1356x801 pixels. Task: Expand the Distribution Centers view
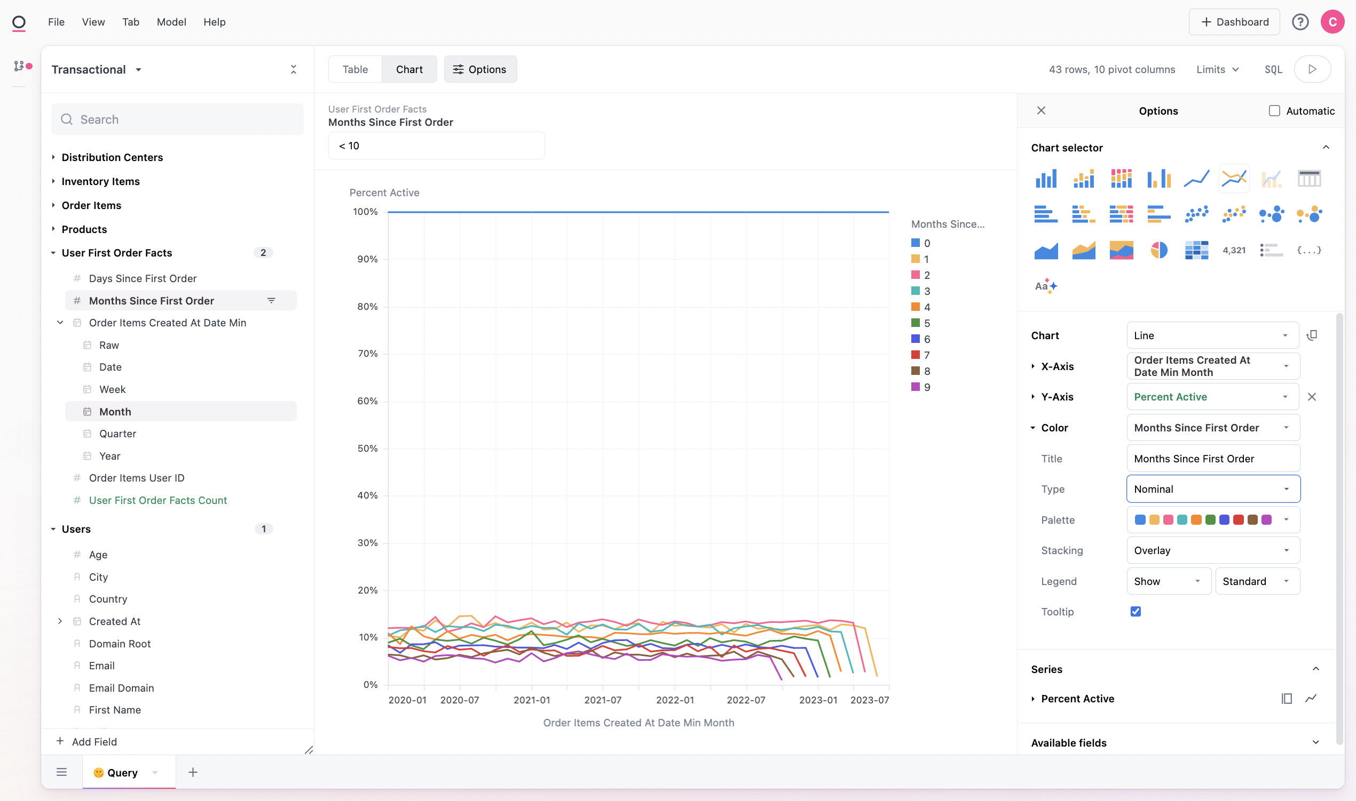[x=112, y=157]
